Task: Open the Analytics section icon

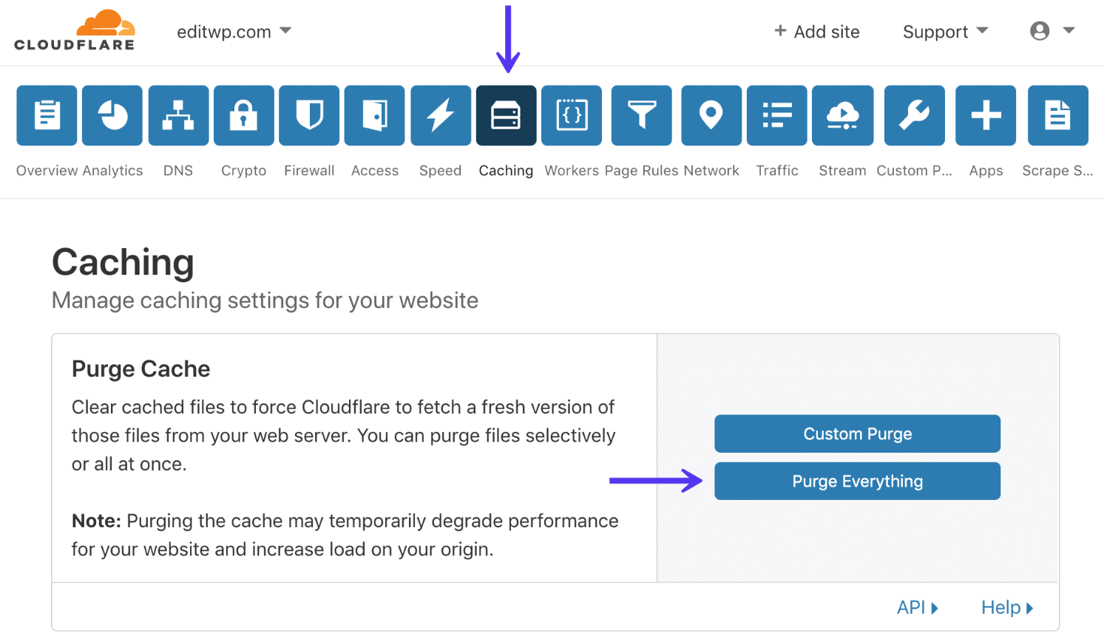Action: coord(112,115)
